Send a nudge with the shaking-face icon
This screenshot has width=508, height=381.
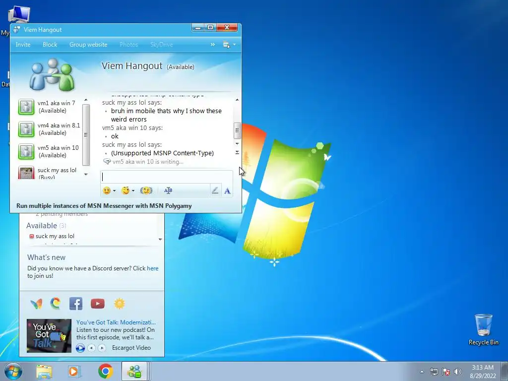(x=146, y=190)
